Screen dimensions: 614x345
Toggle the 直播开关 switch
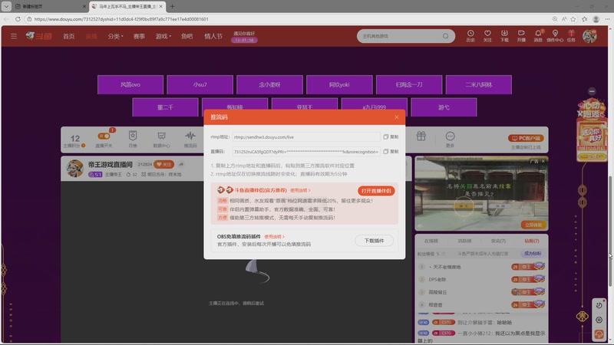pos(104,136)
